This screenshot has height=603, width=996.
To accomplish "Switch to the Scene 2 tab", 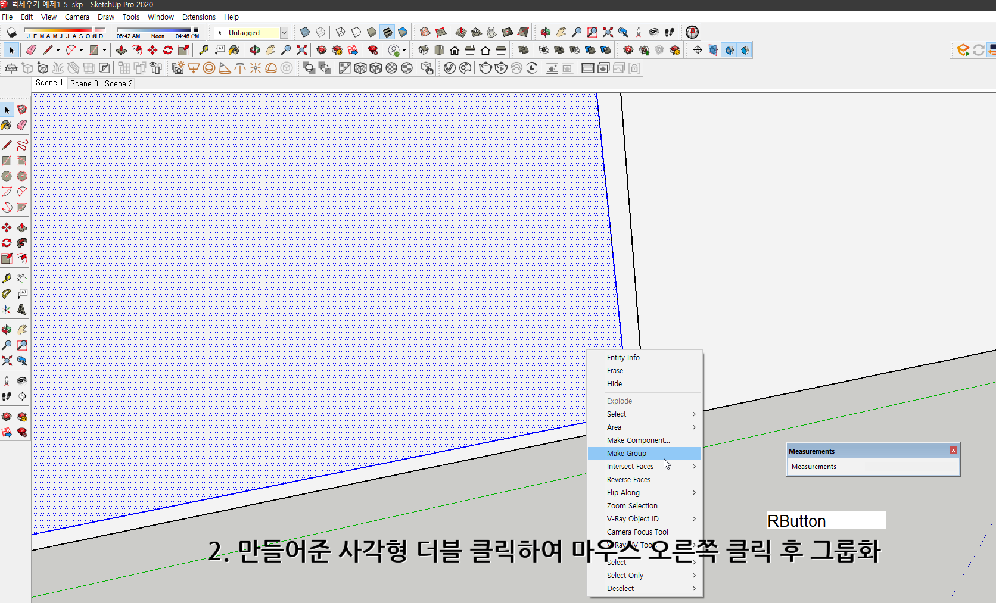I will [x=118, y=83].
